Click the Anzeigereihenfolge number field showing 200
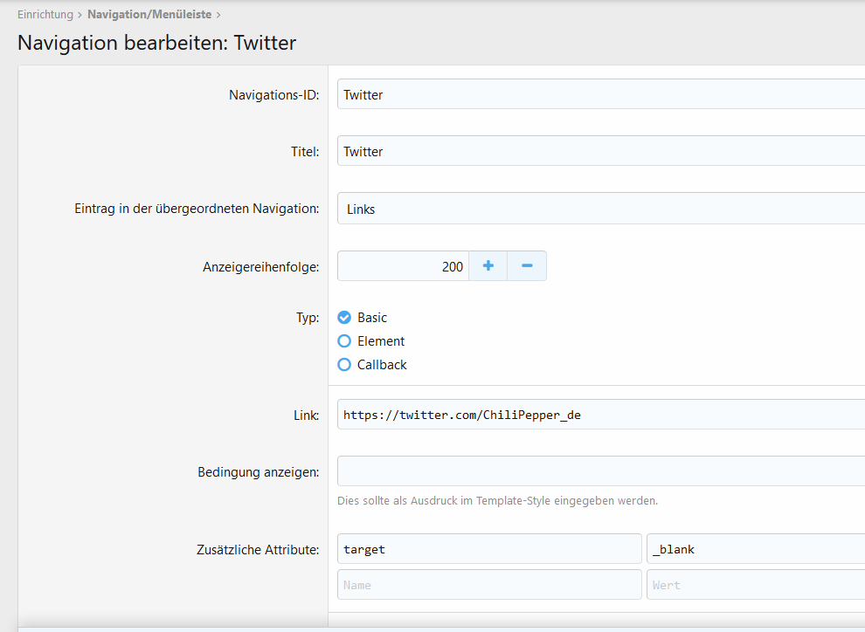865x632 pixels. click(x=404, y=266)
